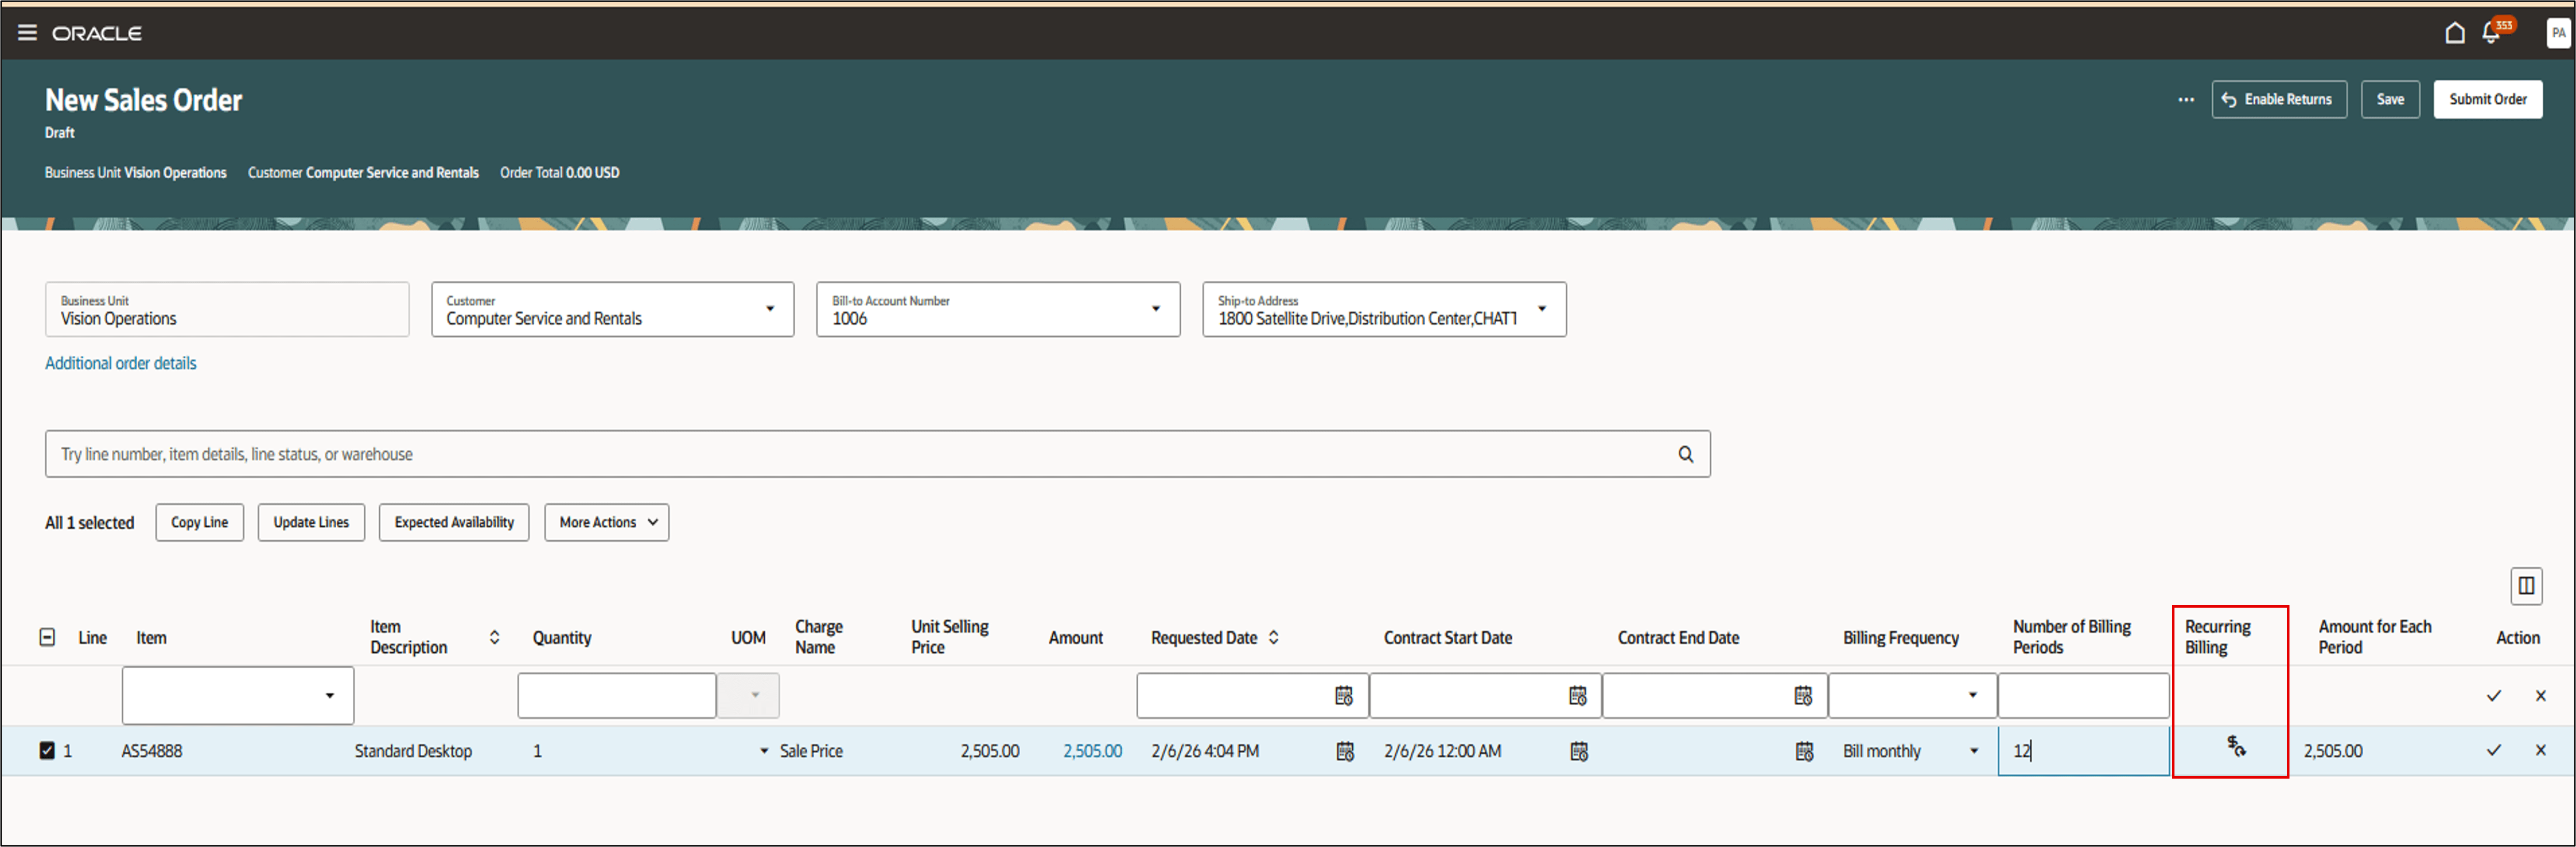Go to the Home icon
The image size is (2576, 847).
pos(2454,33)
